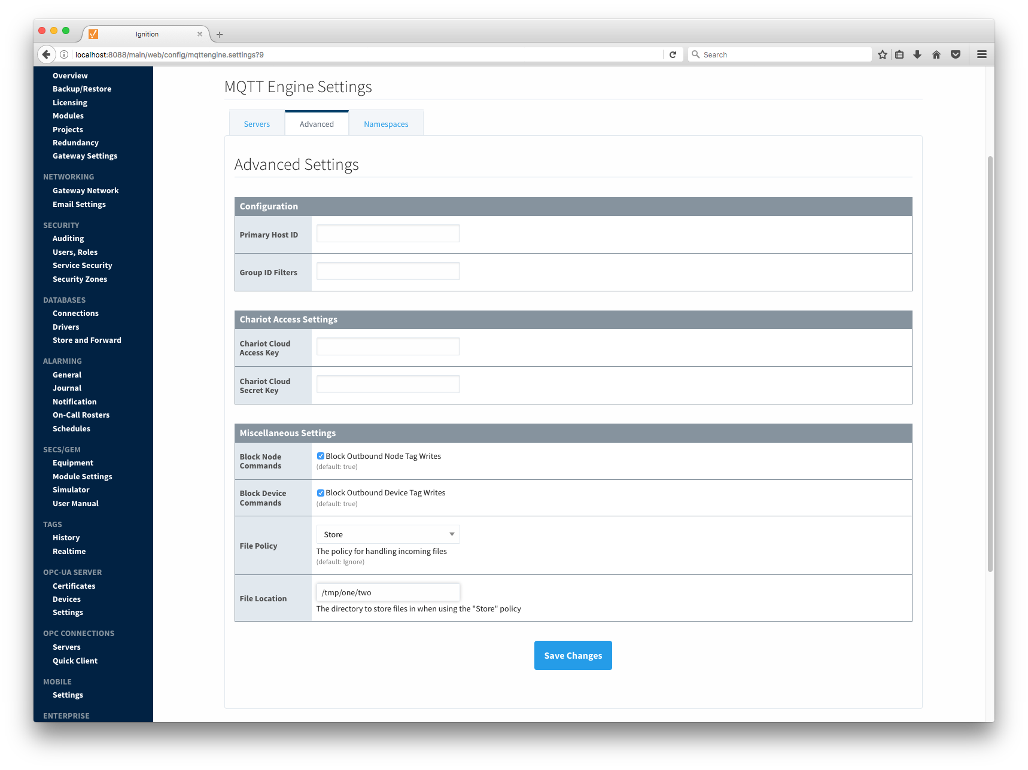Select the Advanced tab
This screenshot has height=770, width=1028.
[317, 124]
